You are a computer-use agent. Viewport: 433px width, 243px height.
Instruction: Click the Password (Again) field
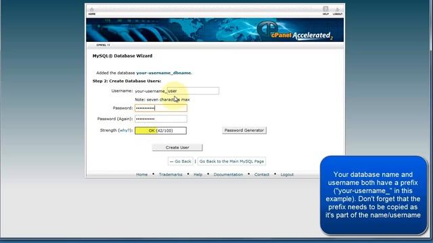click(x=161, y=119)
